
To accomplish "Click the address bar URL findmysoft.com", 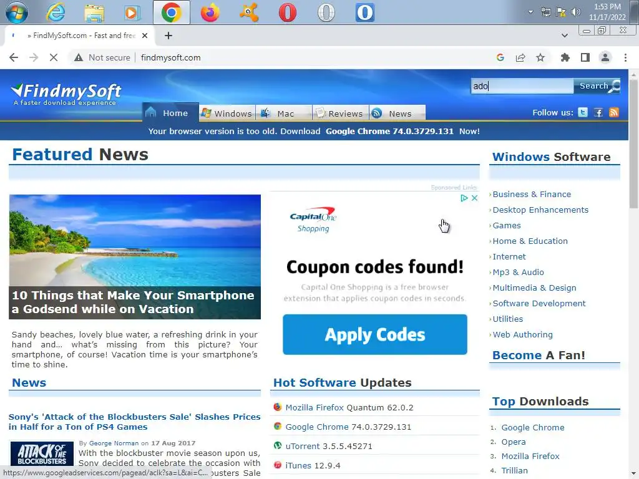I will [x=171, y=57].
